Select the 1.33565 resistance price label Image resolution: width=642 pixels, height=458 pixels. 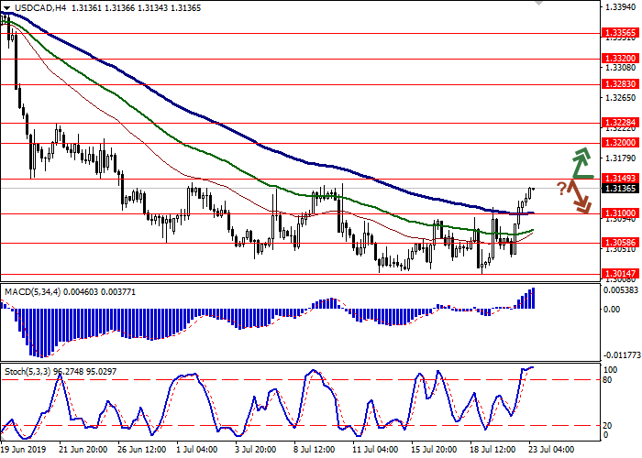tap(621, 32)
